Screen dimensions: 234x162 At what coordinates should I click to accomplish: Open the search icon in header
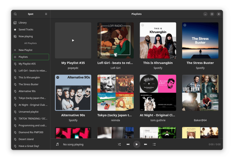pyautogui.click(x=15, y=14)
